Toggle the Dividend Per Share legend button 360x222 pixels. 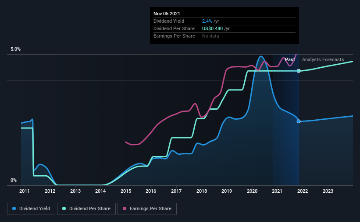click(x=86, y=209)
